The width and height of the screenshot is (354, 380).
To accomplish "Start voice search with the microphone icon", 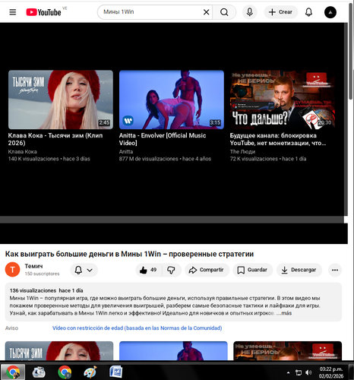I will (249, 12).
